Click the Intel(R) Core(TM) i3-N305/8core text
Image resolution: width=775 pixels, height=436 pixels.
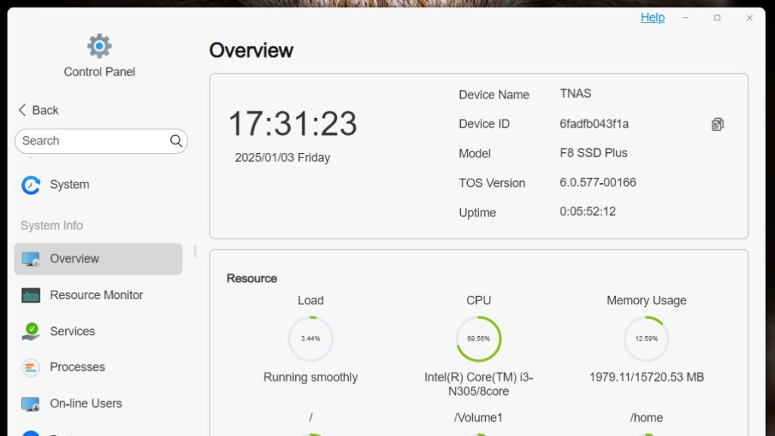[x=478, y=384]
